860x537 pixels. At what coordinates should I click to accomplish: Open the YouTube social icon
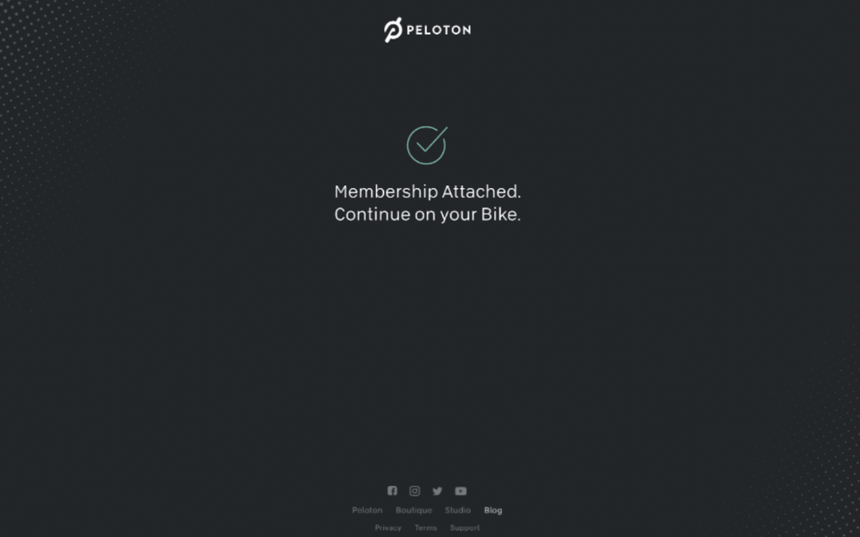click(461, 491)
